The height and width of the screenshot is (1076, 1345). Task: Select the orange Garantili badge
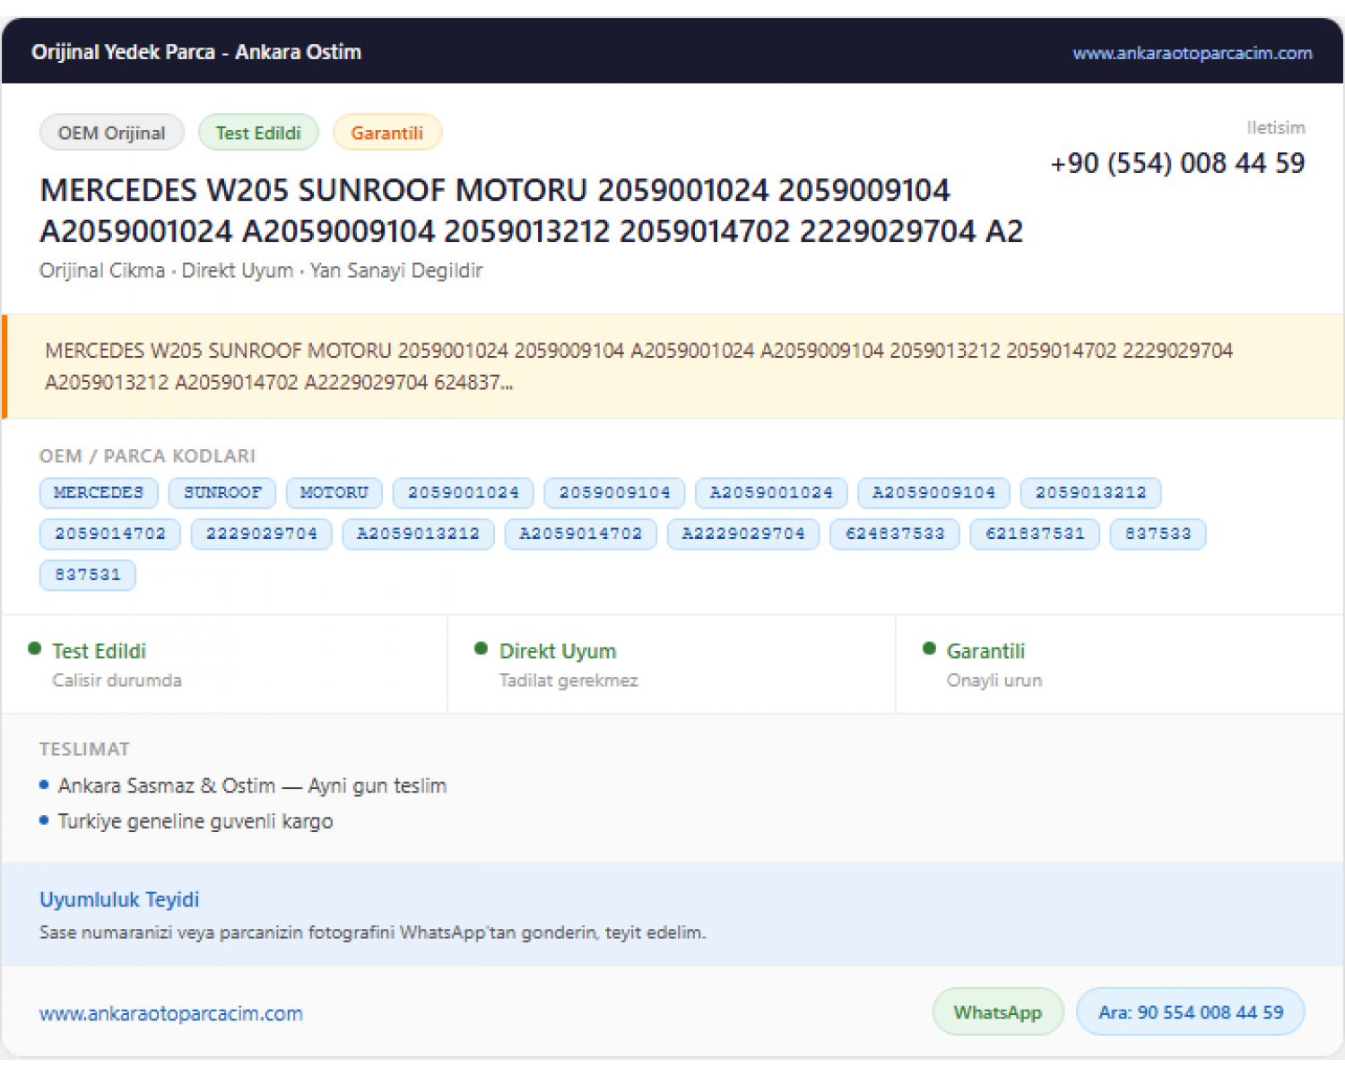click(387, 133)
